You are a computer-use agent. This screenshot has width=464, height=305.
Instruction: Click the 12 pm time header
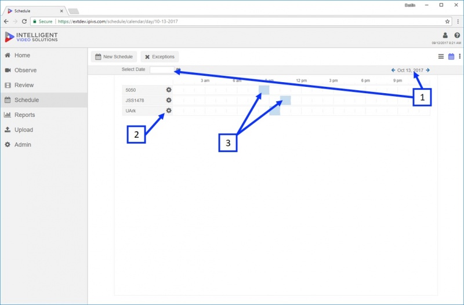(x=301, y=80)
